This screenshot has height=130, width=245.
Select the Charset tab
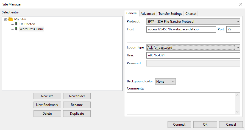[191, 14]
